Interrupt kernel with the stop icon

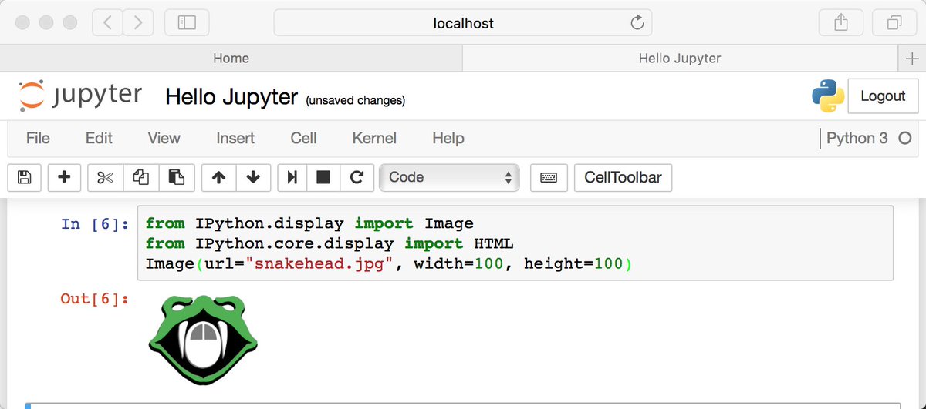point(323,177)
